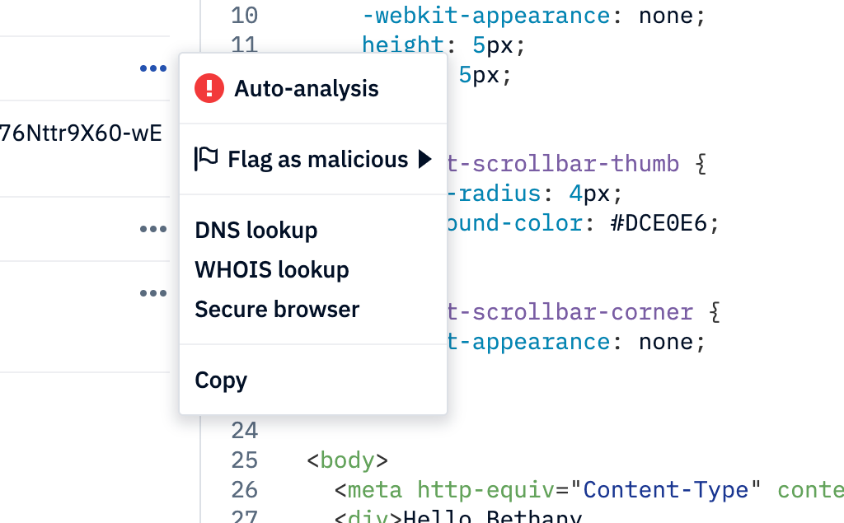The height and width of the screenshot is (523, 844).
Task: Click the "Content-Type" string value
Action: [665, 489]
